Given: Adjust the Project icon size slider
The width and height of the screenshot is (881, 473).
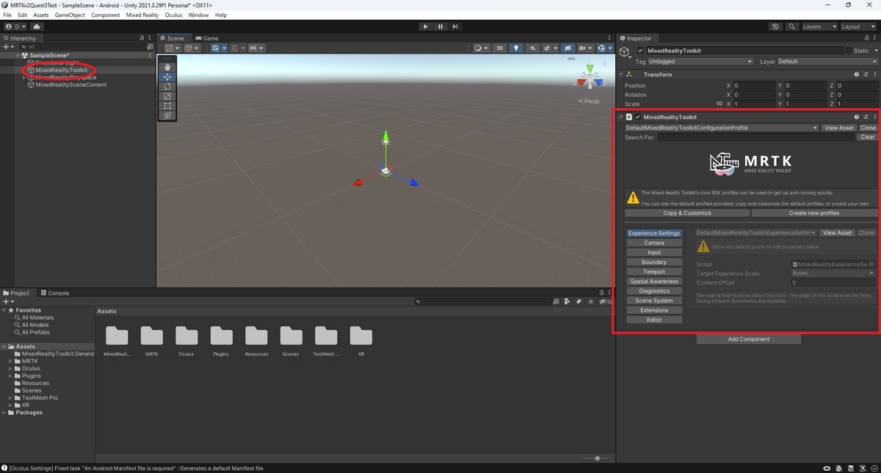Looking at the screenshot, I should point(596,458).
